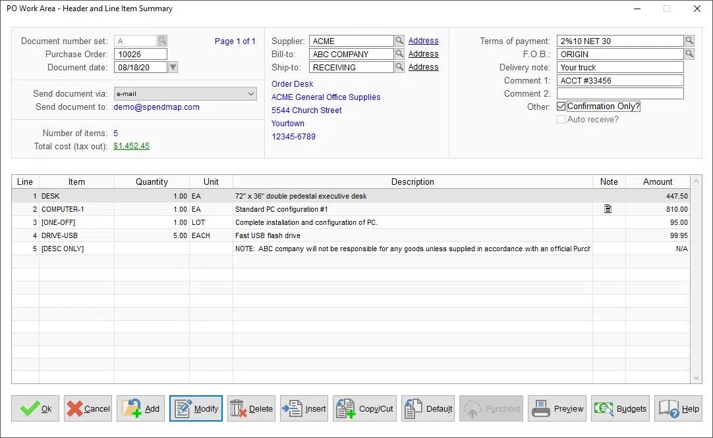This screenshot has height=438, width=713.
Task: Open the Document date calendar dropdown
Action: (172, 66)
